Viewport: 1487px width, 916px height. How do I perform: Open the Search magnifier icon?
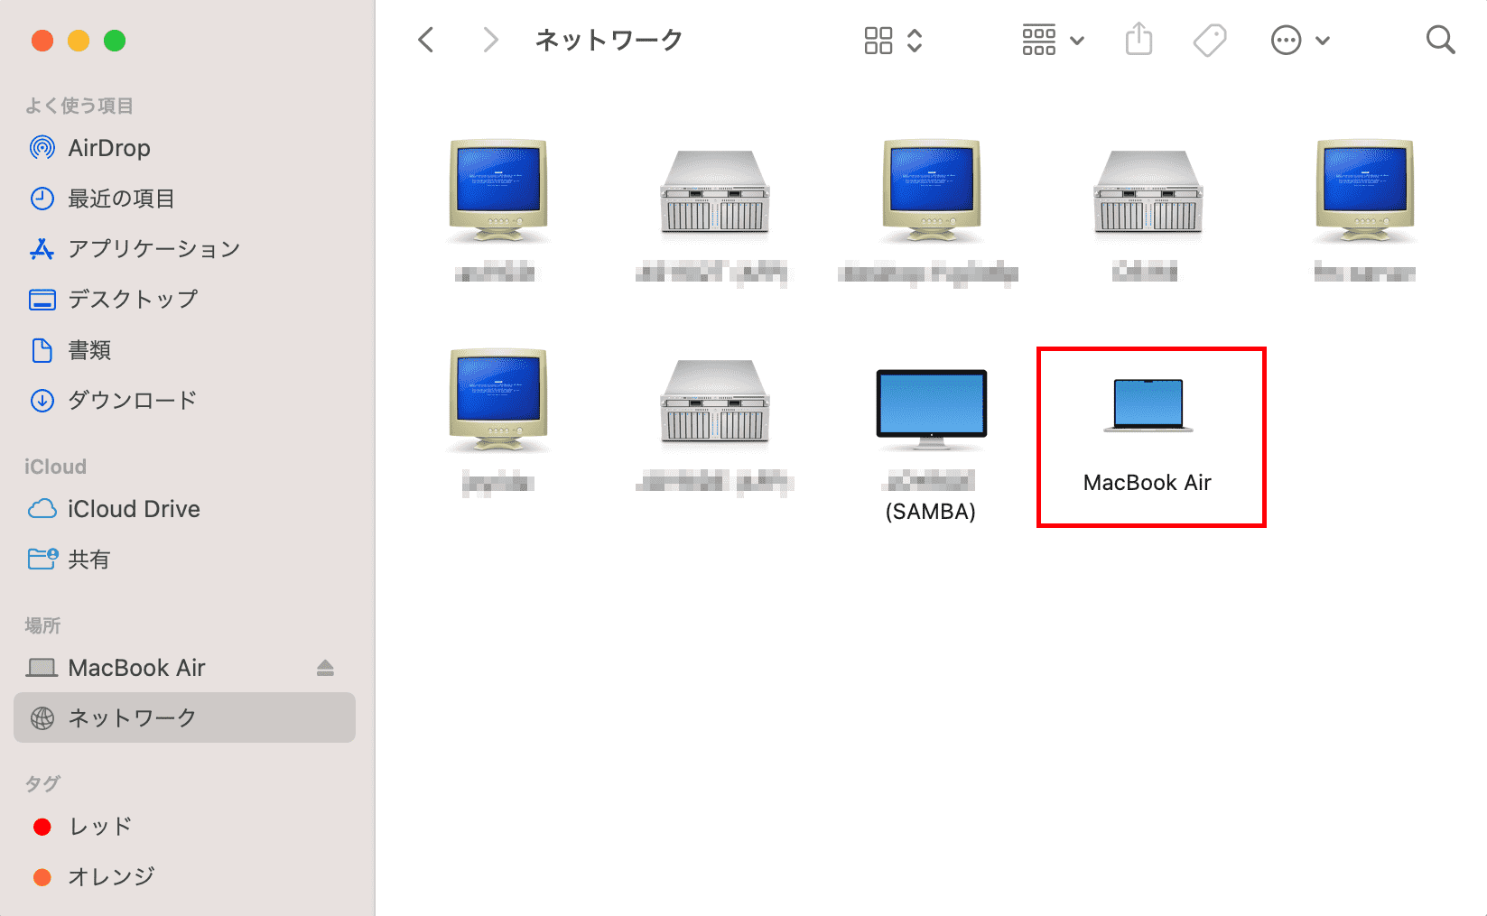coord(1440,40)
